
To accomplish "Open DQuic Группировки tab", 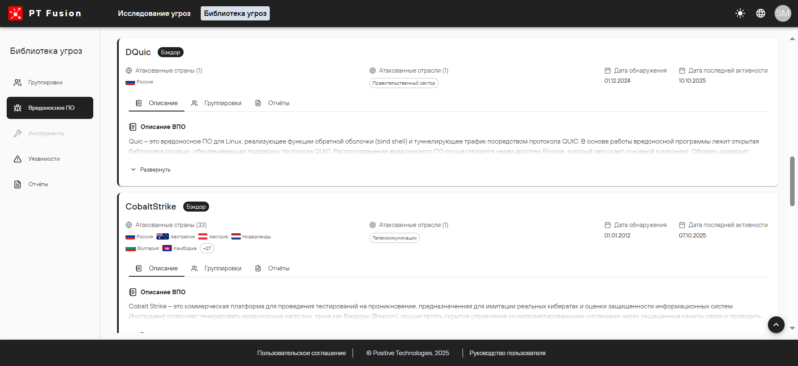I will point(217,103).
